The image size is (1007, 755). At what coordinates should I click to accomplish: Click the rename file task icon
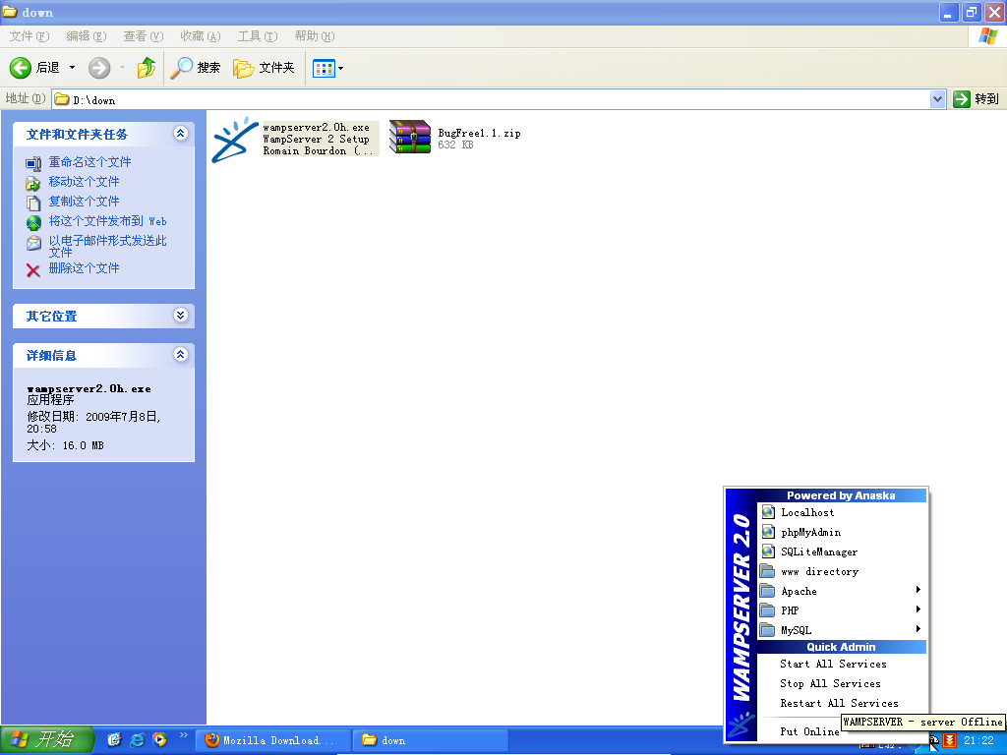(33, 163)
